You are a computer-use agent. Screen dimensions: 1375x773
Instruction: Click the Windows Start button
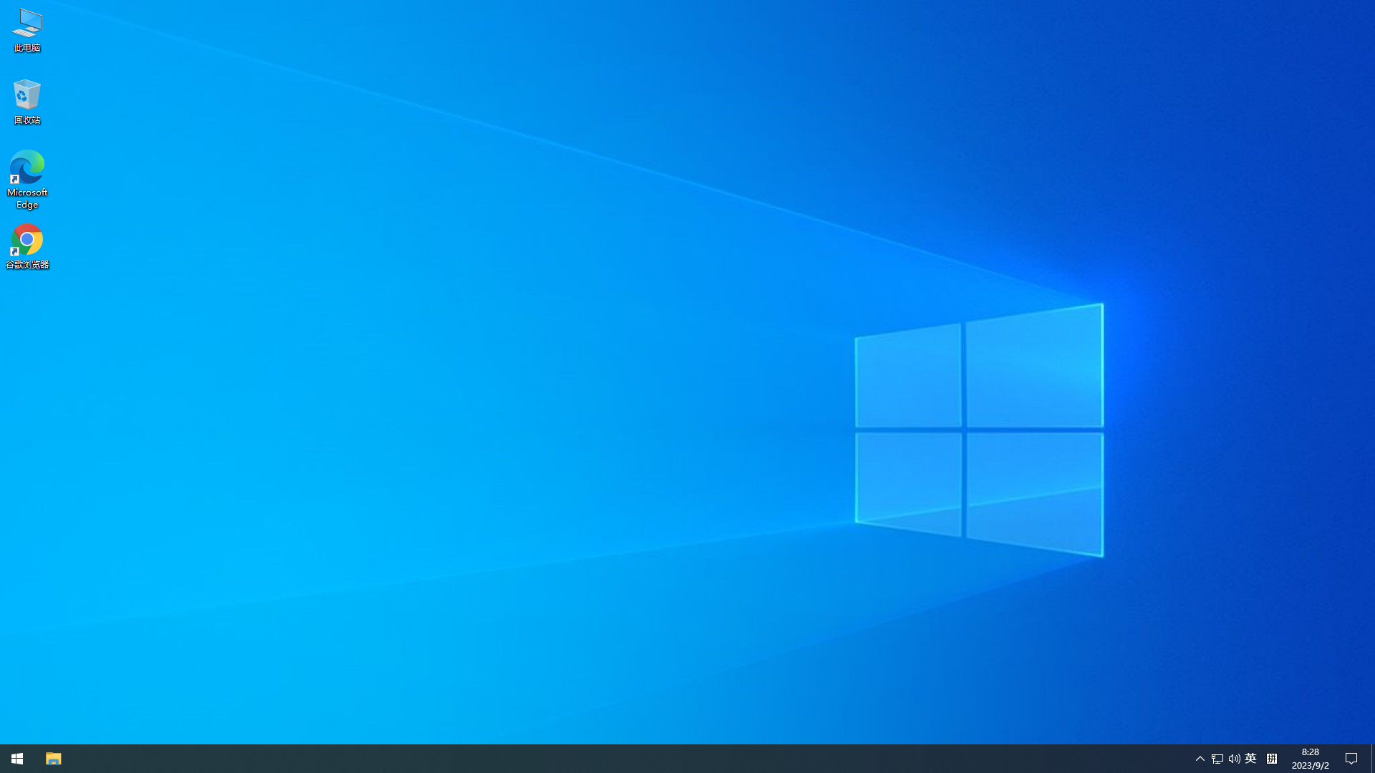click(x=16, y=758)
